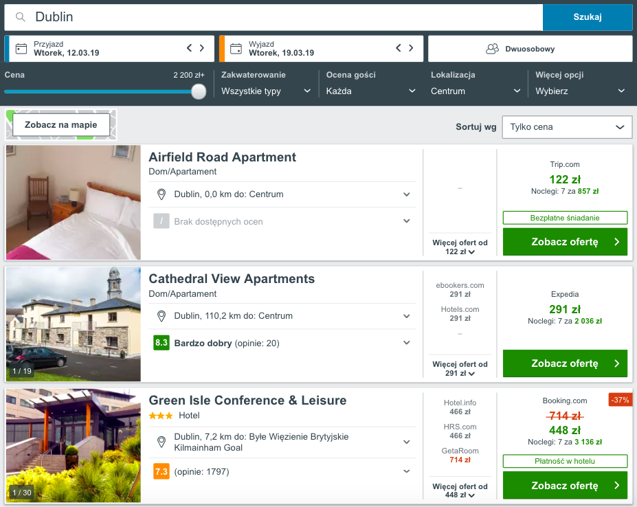
Task: Click the price slider handle
Action: (199, 91)
